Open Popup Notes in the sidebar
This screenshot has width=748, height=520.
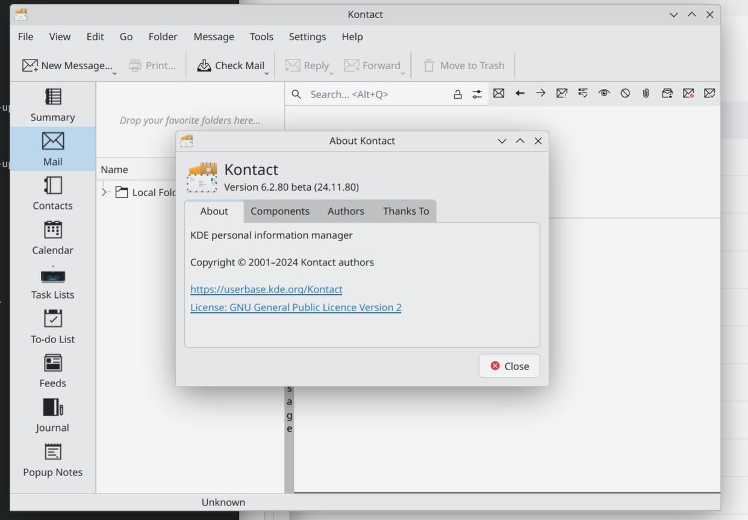point(53,460)
